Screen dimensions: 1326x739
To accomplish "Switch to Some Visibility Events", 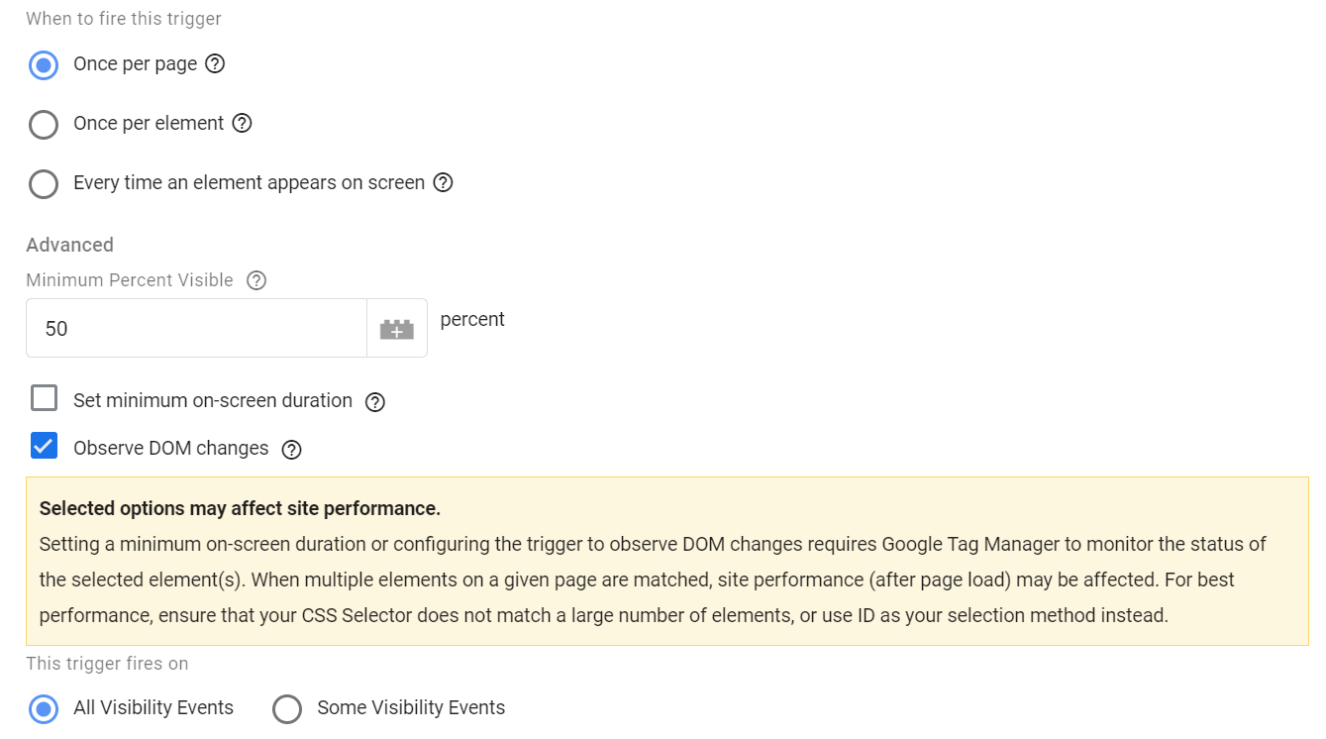I will pyautogui.click(x=287, y=709).
